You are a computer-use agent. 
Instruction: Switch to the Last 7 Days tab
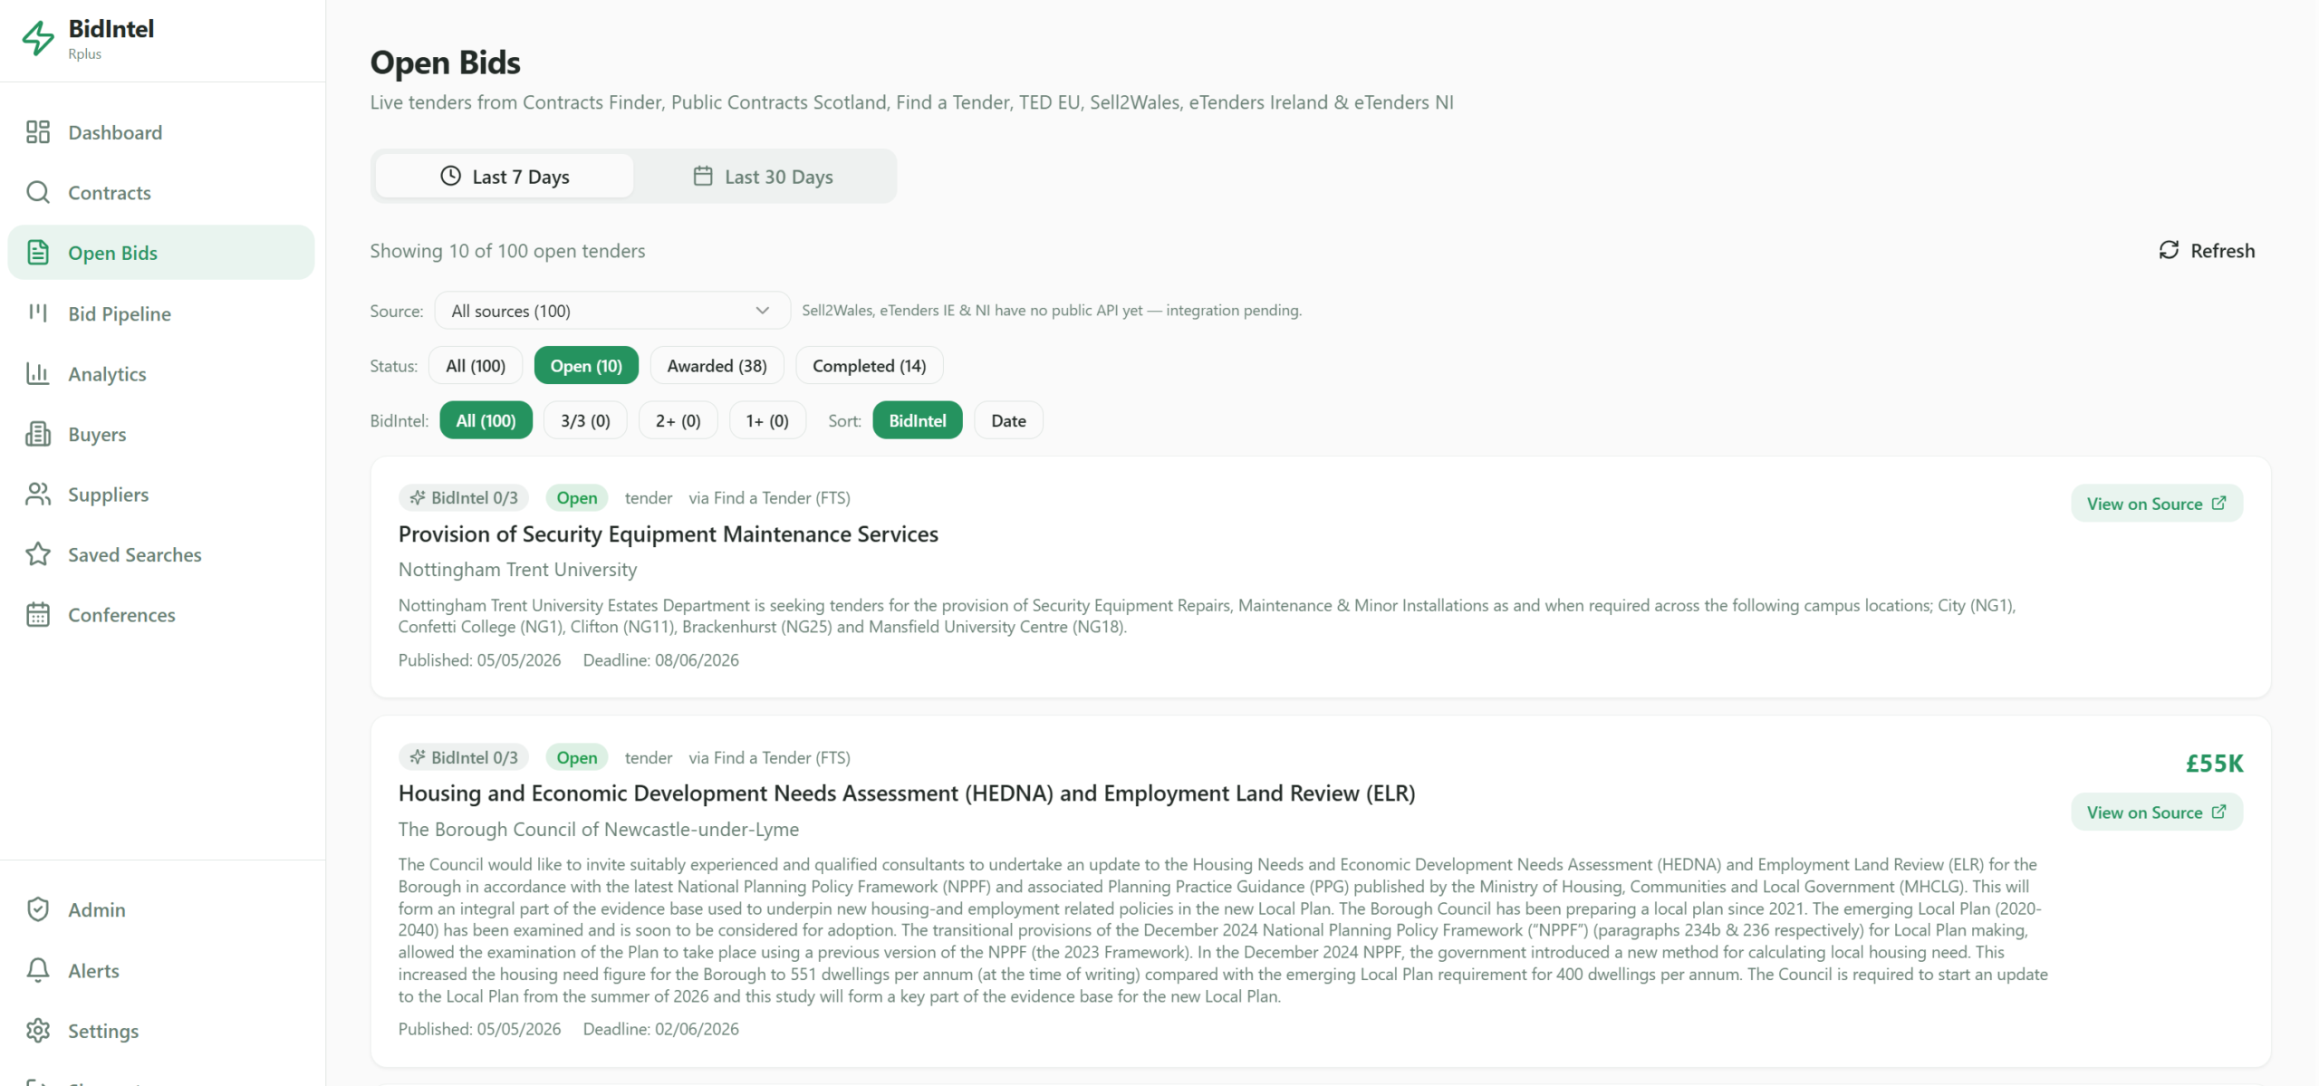[x=505, y=176]
